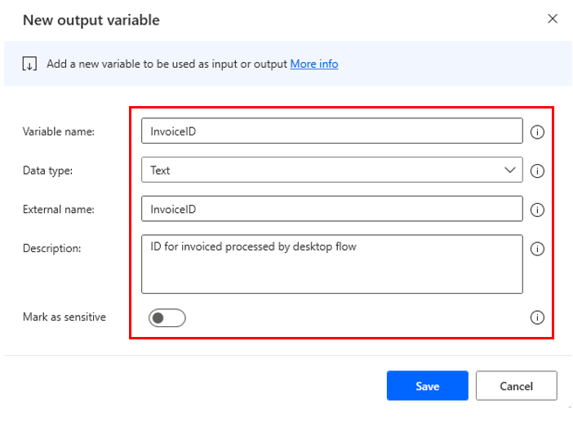Screen dimensions: 573x421
Task: Click the Variable name label
Action: (59, 131)
